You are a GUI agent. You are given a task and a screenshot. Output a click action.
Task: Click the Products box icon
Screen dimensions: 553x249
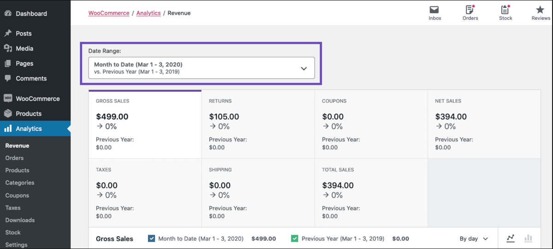click(x=8, y=113)
